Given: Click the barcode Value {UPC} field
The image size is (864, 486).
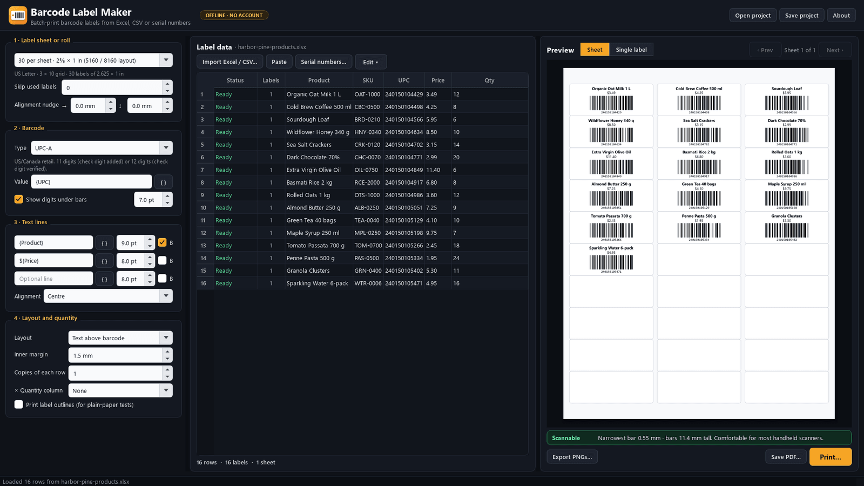Looking at the screenshot, I should point(92,182).
